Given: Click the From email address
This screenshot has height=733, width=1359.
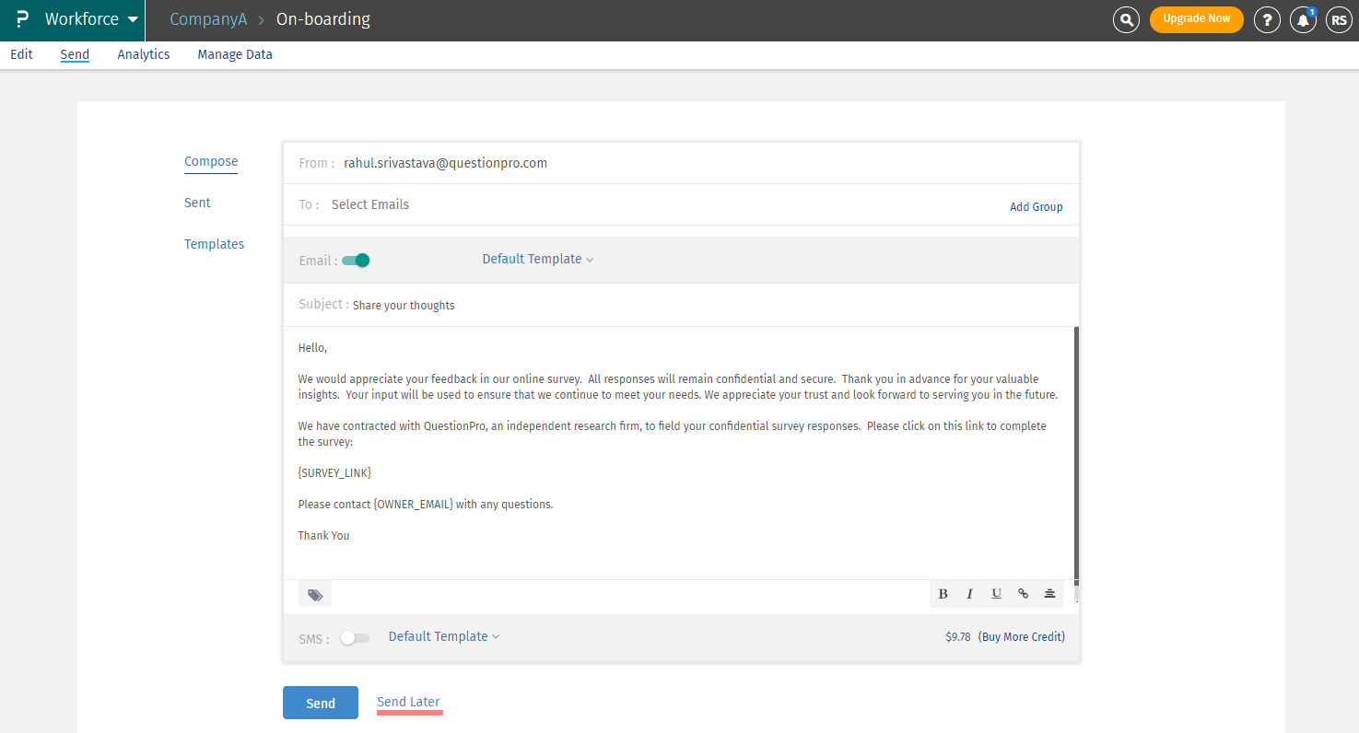Looking at the screenshot, I should [x=446, y=163].
